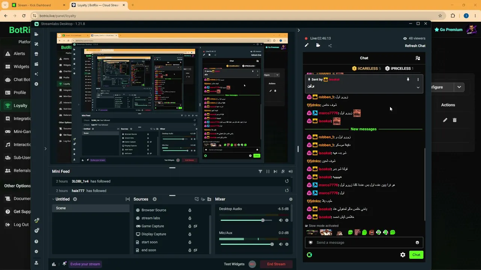Screen dimensions: 481x270
Task: Add a new scene next to Untitled
Action: (x=75, y=199)
